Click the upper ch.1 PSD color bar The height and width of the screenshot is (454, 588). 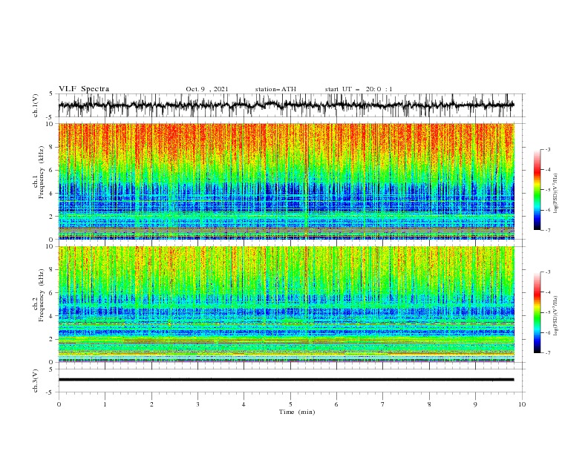[x=537, y=190]
